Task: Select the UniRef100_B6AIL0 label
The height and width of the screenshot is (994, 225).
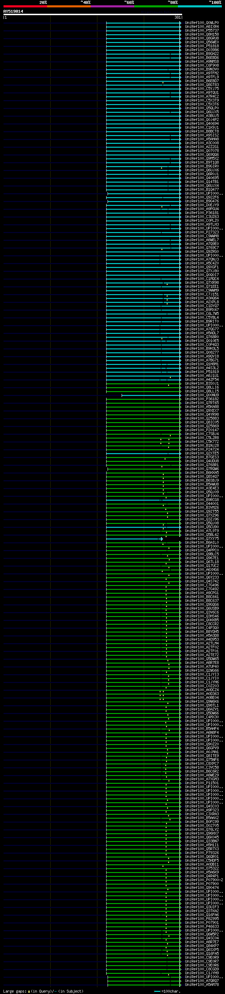Action: coord(201,543)
